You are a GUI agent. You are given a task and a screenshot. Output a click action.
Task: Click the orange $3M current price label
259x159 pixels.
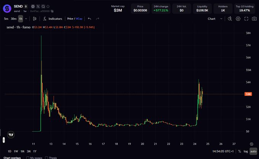tap(248, 94)
